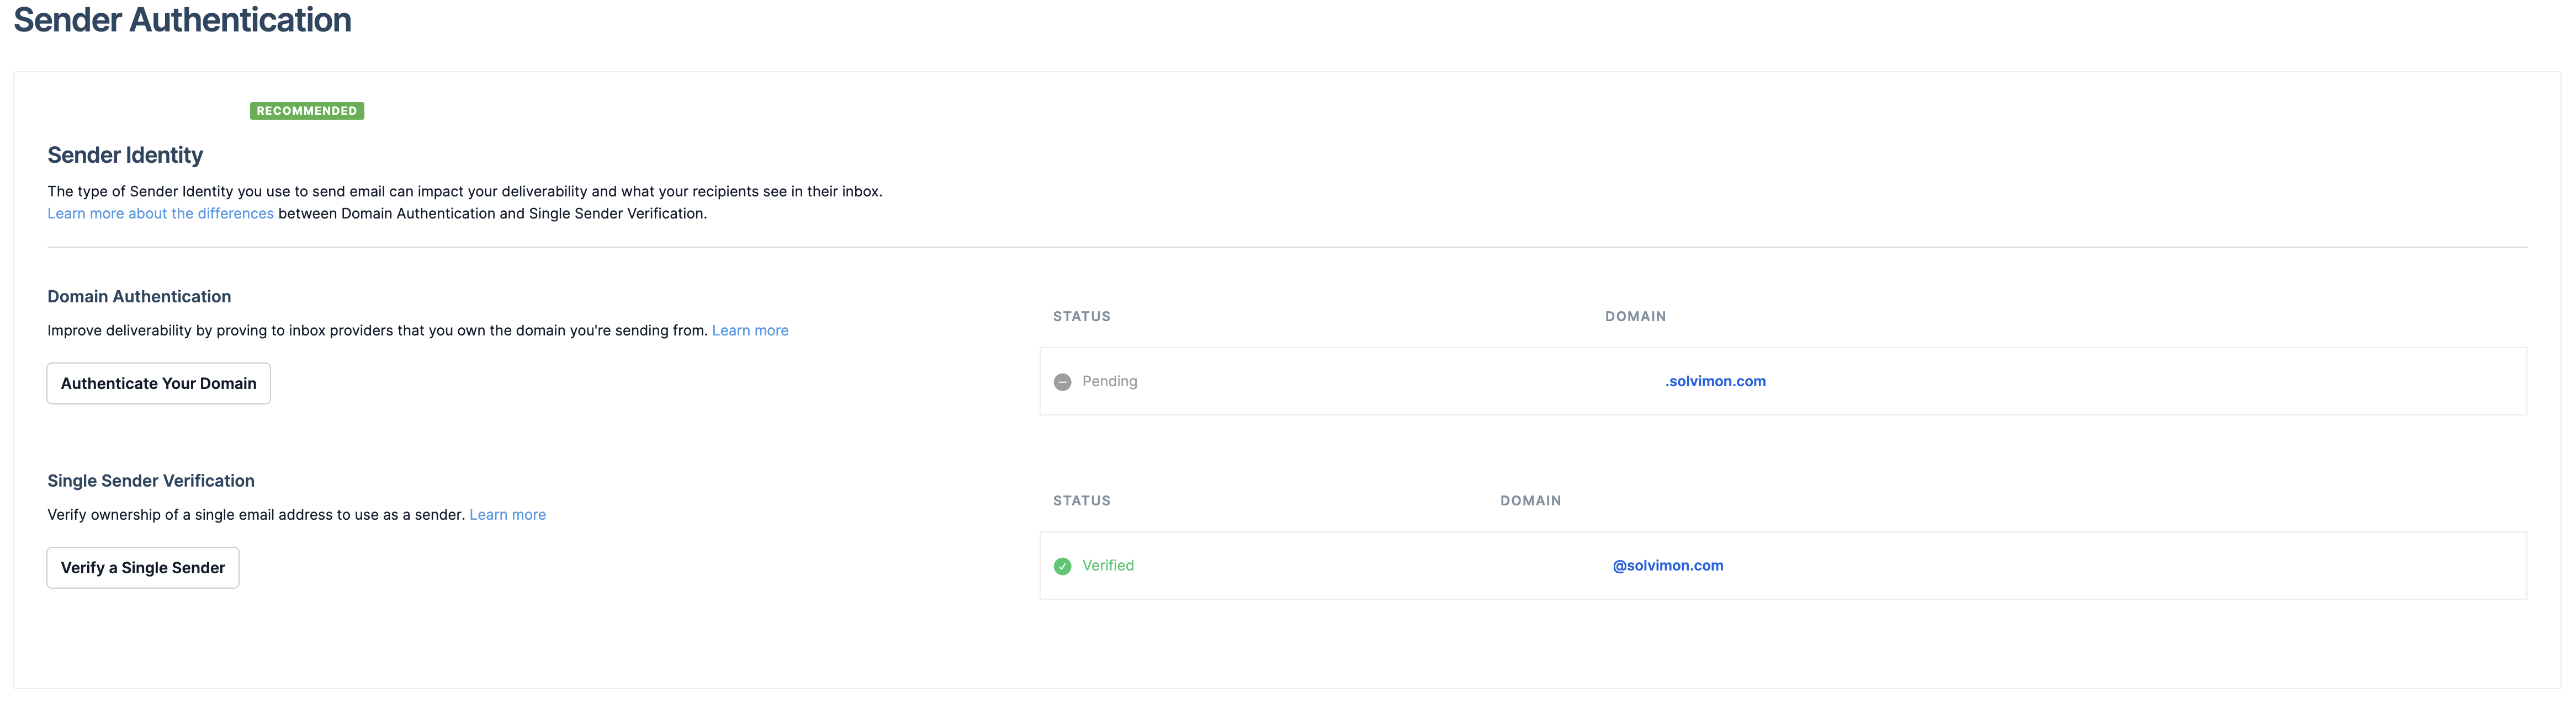Open 'Learn more about the differences' link
The image size is (2576, 704).
160,213
